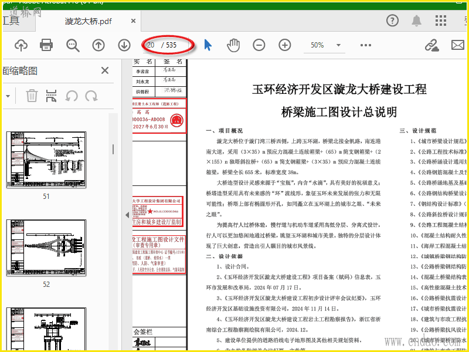Viewport: 469px width, 352px height.
Task: Click the page number field showing 20
Action: 151,45
